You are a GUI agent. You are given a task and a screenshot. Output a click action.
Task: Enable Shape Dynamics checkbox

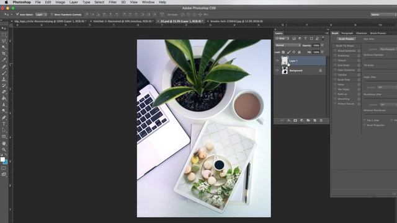pos(335,51)
